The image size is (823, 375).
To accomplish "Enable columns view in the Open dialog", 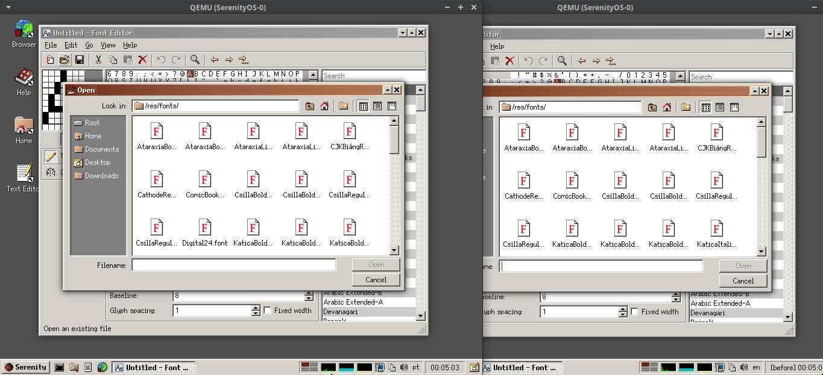I will (x=392, y=106).
